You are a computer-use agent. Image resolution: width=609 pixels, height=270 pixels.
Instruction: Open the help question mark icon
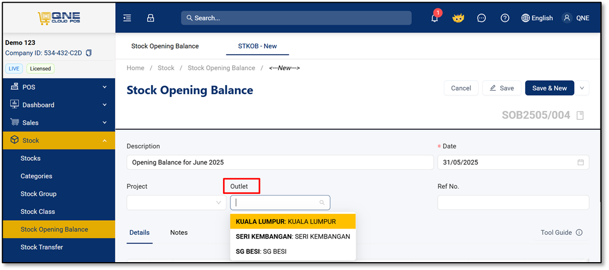tap(505, 18)
